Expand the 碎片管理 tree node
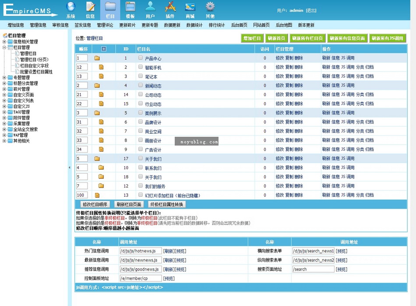Viewport: 416px width, 306px height. click(x=4, y=89)
